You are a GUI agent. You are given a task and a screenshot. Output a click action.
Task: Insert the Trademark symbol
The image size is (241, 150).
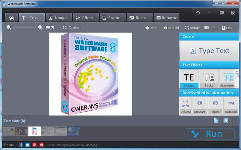231,106
